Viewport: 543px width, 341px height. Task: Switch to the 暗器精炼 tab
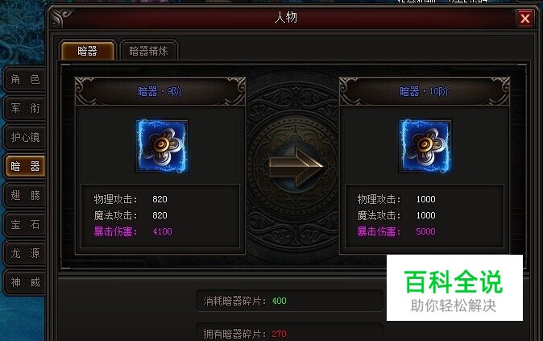148,51
